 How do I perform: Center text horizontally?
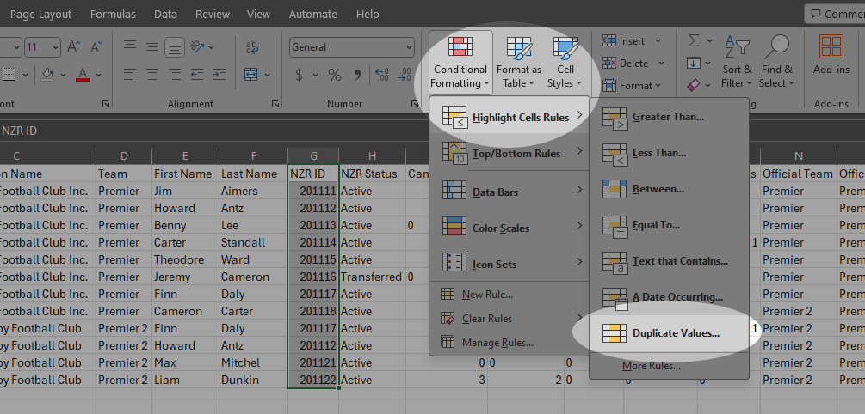152,74
